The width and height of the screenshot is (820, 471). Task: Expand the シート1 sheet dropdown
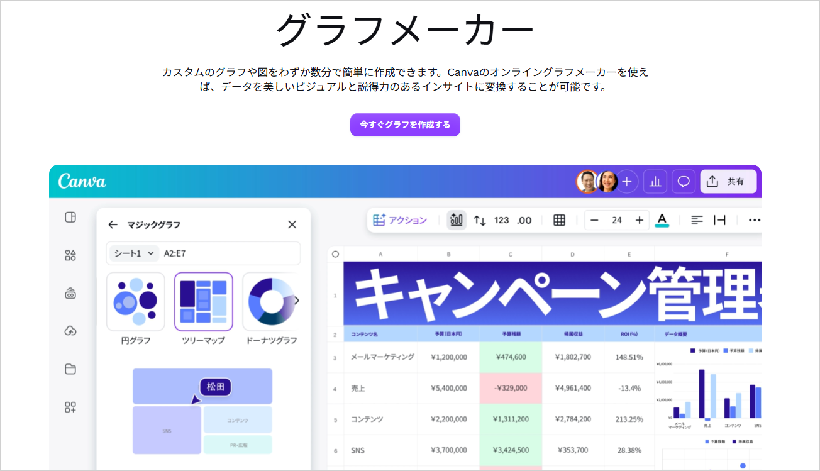coord(134,253)
